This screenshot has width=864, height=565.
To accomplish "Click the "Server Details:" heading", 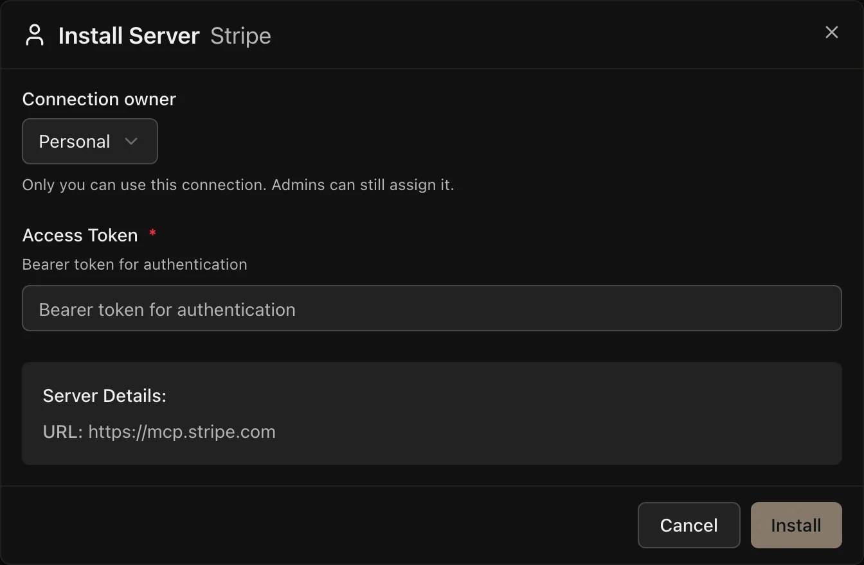I will [x=105, y=395].
